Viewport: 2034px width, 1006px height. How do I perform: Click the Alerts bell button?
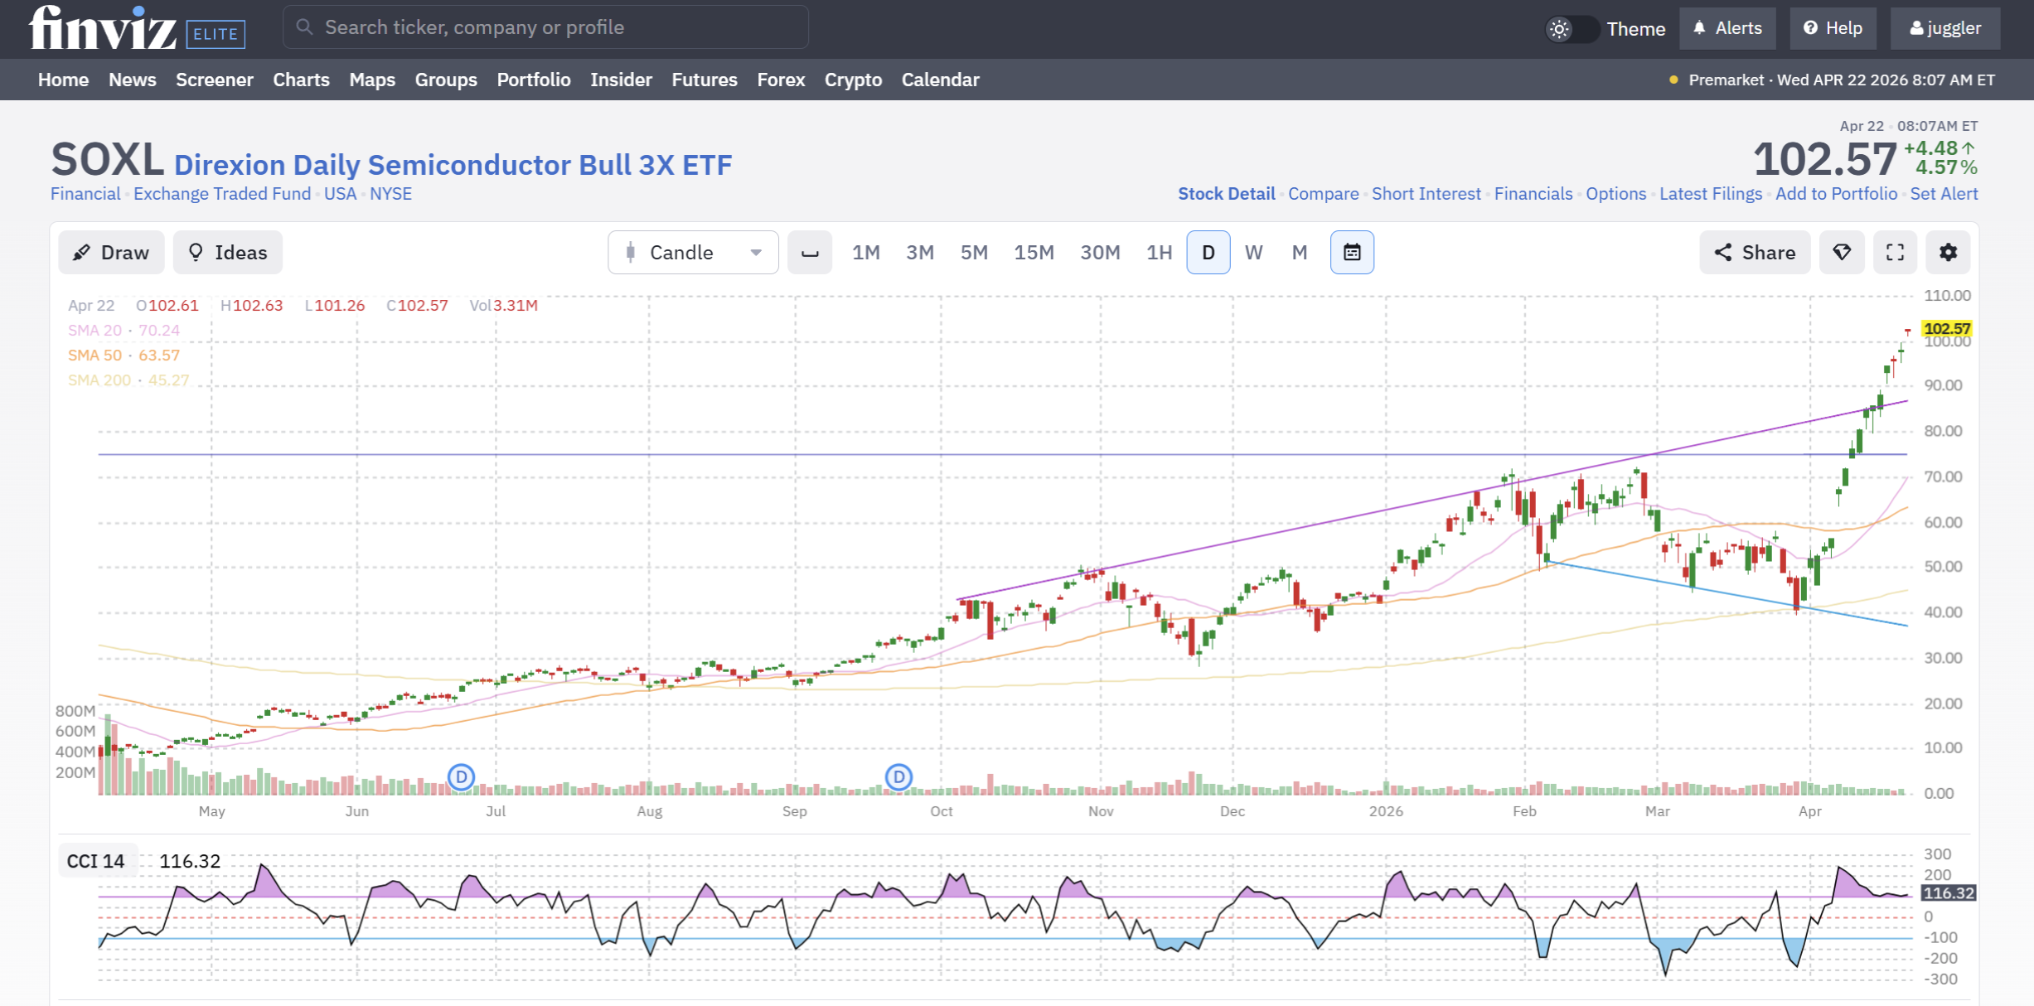1727,29
